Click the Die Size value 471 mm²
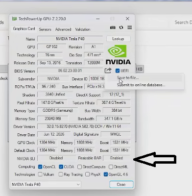192x196 pixels. coord(94,55)
